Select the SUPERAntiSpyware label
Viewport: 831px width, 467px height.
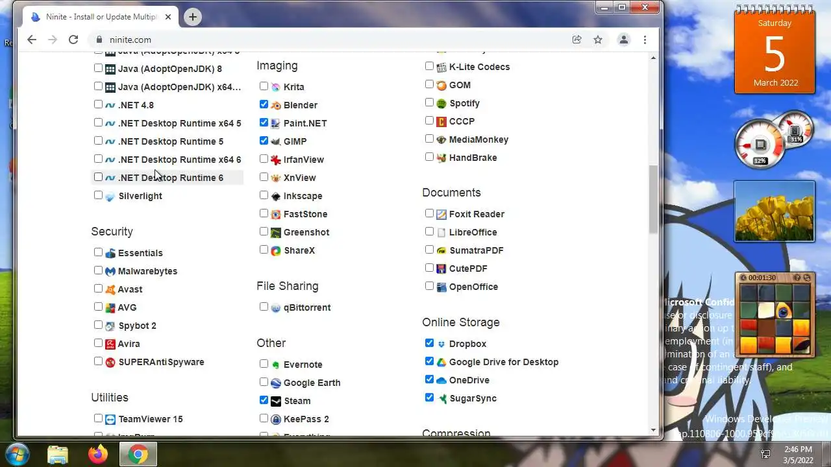coord(161,362)
